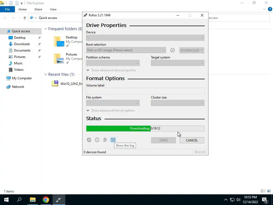Image resolution: width=273 pixels, height=205 pixels.
Task: Open Rufus language selection globe icon
Action: coord(89,140)
